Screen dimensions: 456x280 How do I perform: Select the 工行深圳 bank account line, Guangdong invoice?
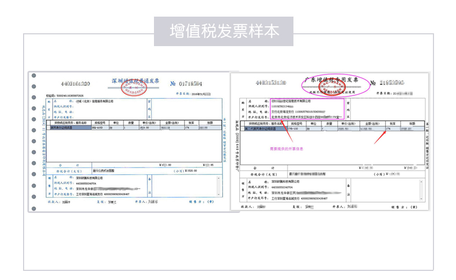299,198
